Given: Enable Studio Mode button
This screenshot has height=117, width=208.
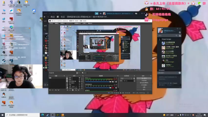Looking at the screenshot, I should point(144,85).
